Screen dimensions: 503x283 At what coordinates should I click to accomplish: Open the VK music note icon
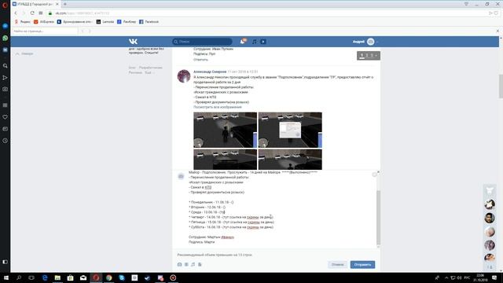coord(255,42)
